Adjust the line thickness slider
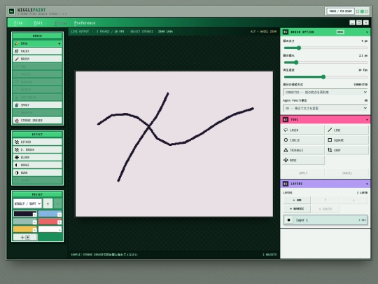The width and height of the screenshot is (378, 284). (326, 48)
